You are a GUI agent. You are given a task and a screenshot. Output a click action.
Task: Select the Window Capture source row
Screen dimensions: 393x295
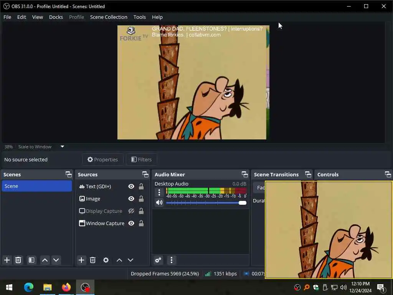click(x=112, y=223)
